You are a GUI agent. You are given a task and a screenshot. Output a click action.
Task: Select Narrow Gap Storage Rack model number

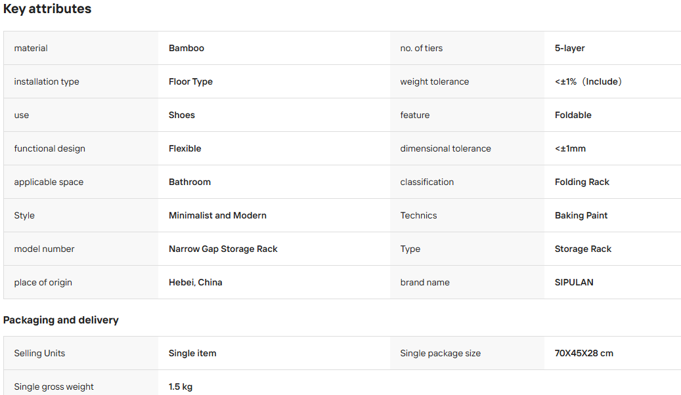click(x=223, y=249)
